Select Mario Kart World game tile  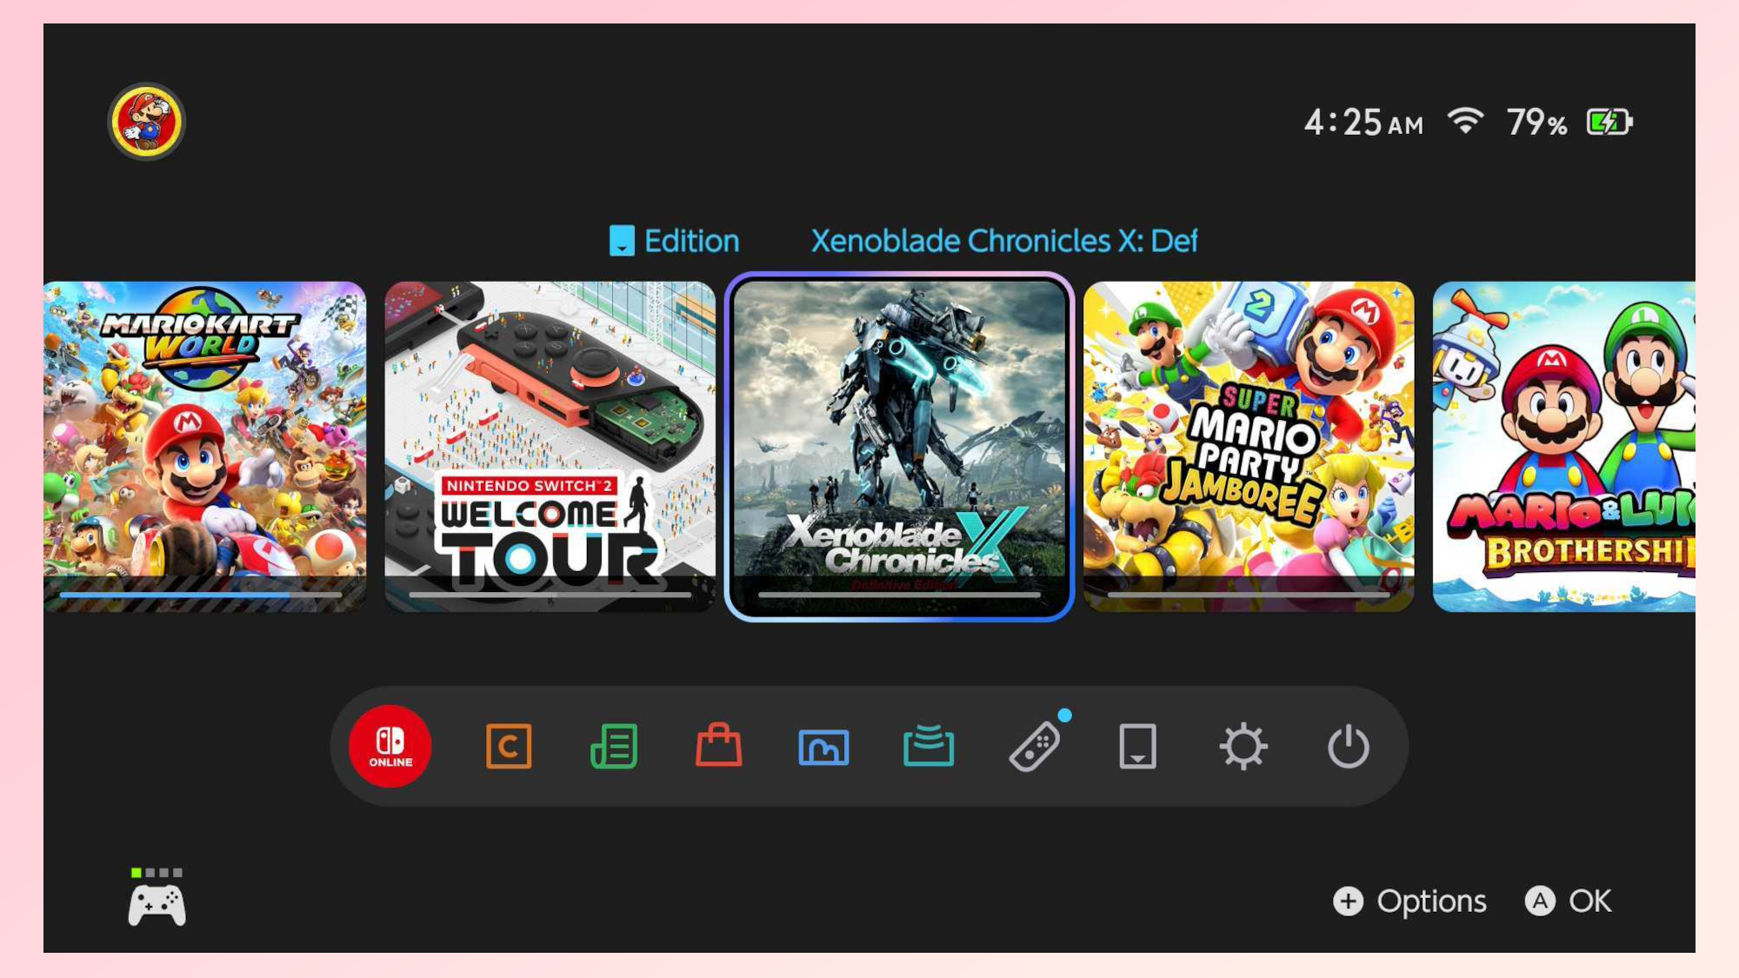pyautogui.click(x=205, y=446)
